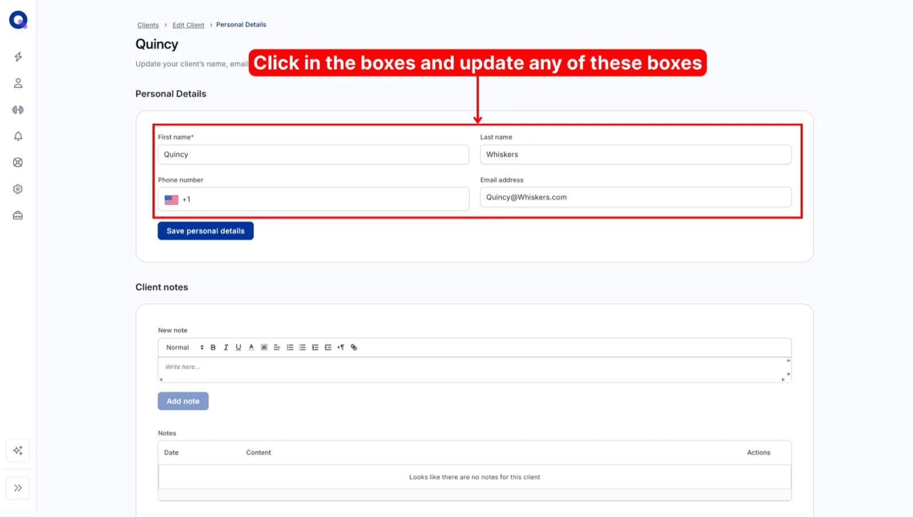Toggle bold in note editor
This screenshot has height=517, width=913.
(213, 348)
